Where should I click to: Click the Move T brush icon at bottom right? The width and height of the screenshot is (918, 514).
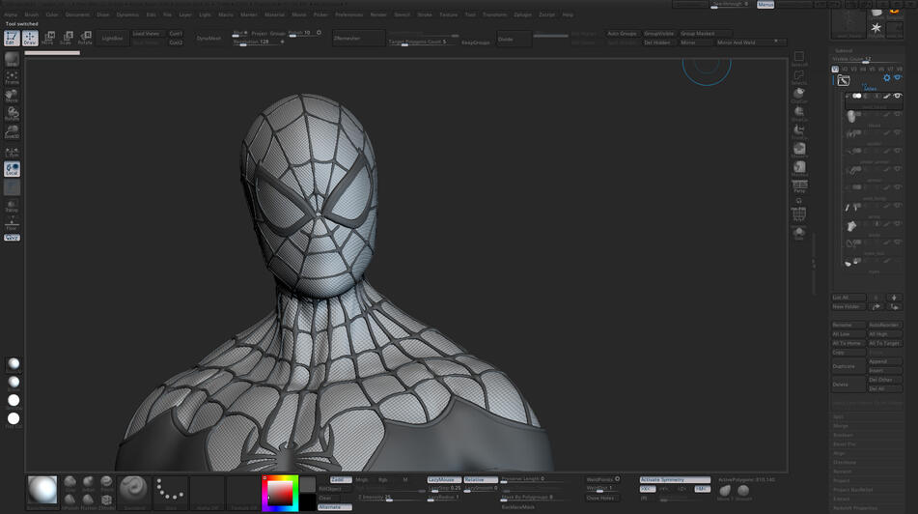pos(725,491)
